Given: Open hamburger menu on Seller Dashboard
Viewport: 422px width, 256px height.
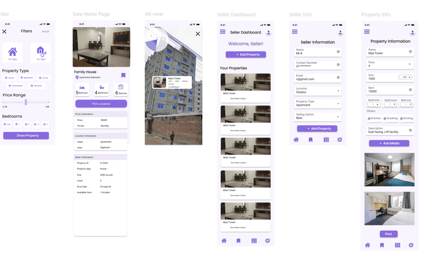Looking at the screenshot, I should tap(223, 32).
